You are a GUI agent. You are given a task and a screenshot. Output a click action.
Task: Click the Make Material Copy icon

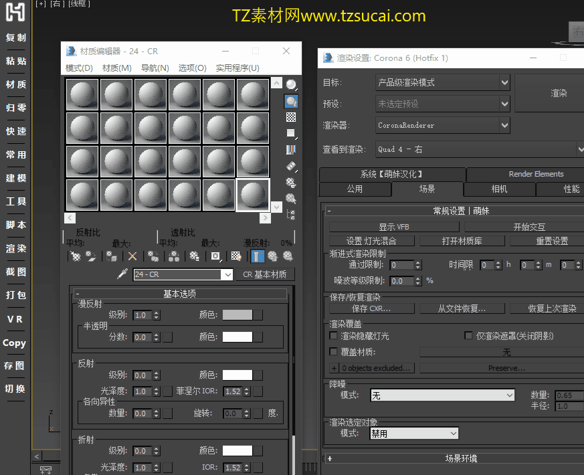click(x=153, y=256)
